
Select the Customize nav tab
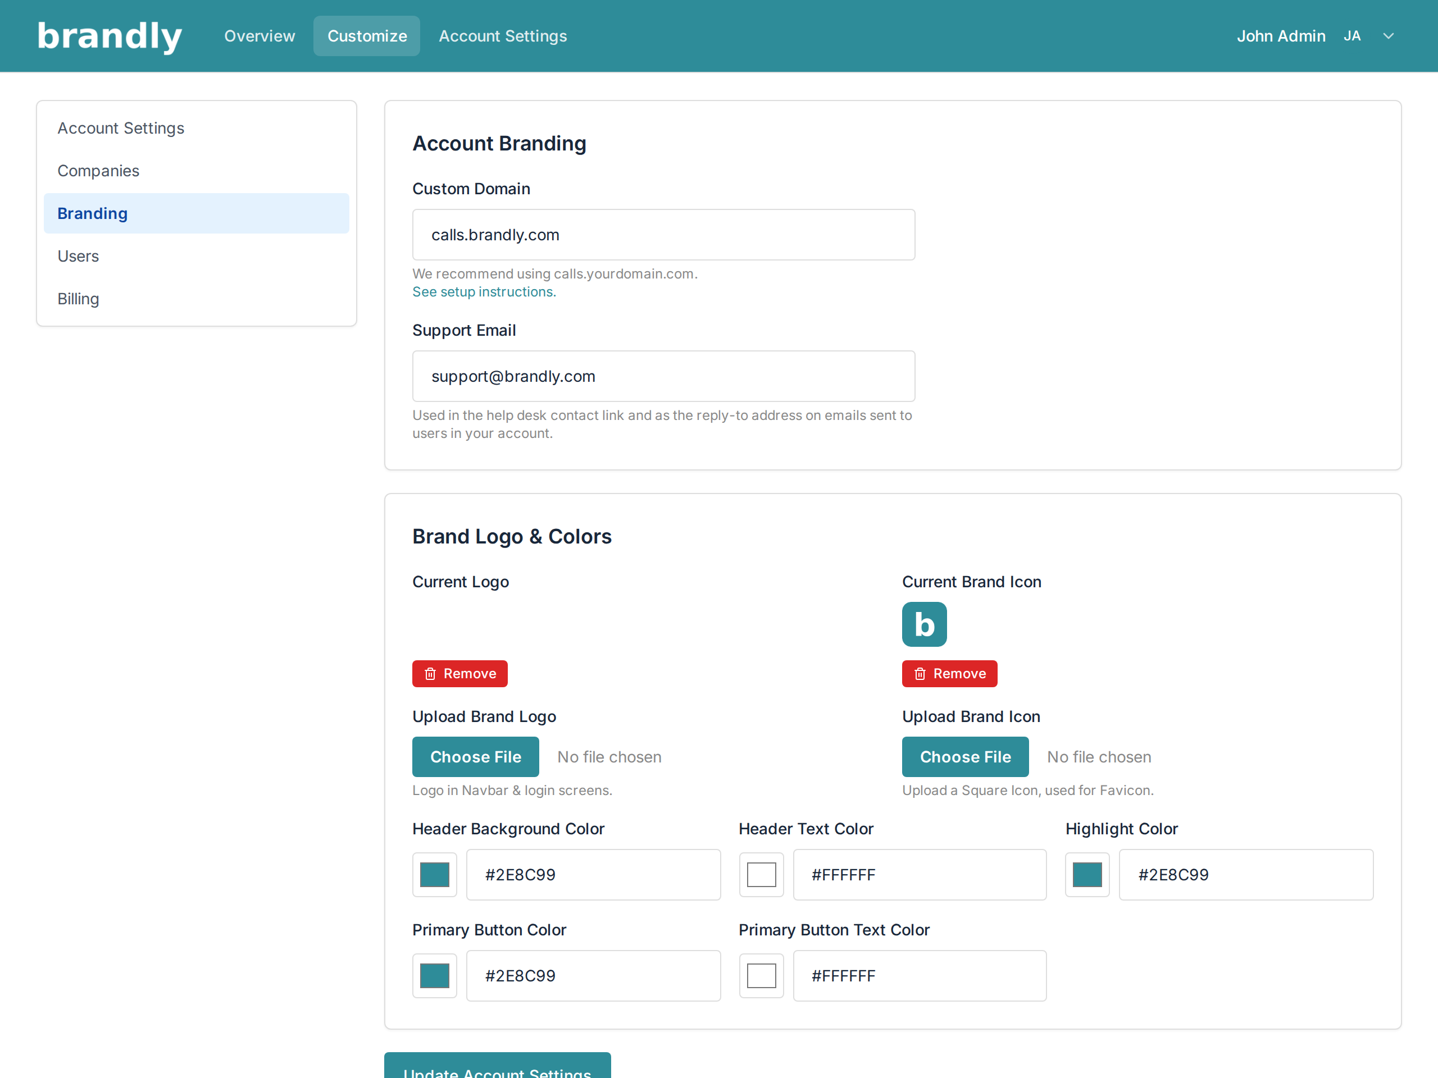pos(367,36)
